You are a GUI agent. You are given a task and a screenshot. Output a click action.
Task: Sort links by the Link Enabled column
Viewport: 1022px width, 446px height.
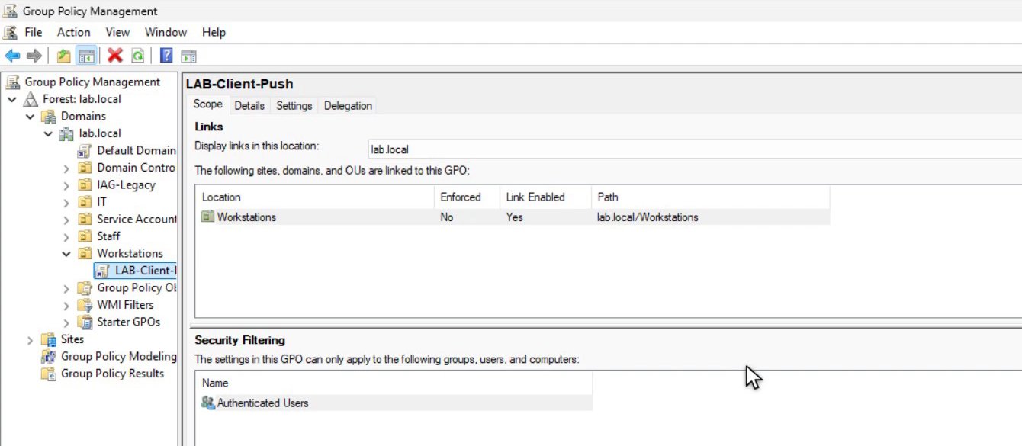(x=545, y=197)
